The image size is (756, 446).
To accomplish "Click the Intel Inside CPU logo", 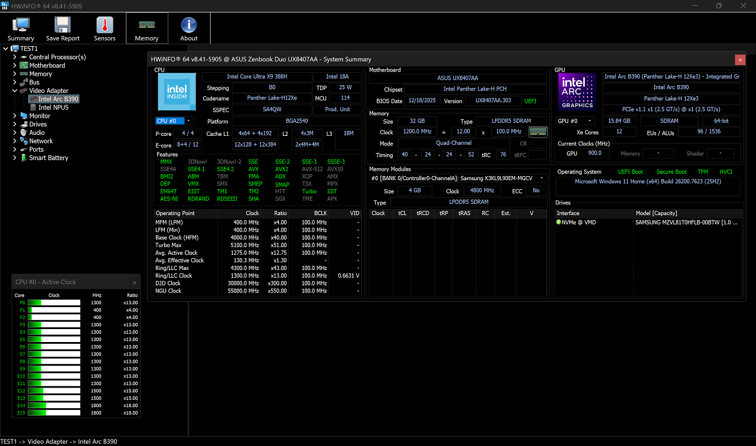I will (177, 92).
